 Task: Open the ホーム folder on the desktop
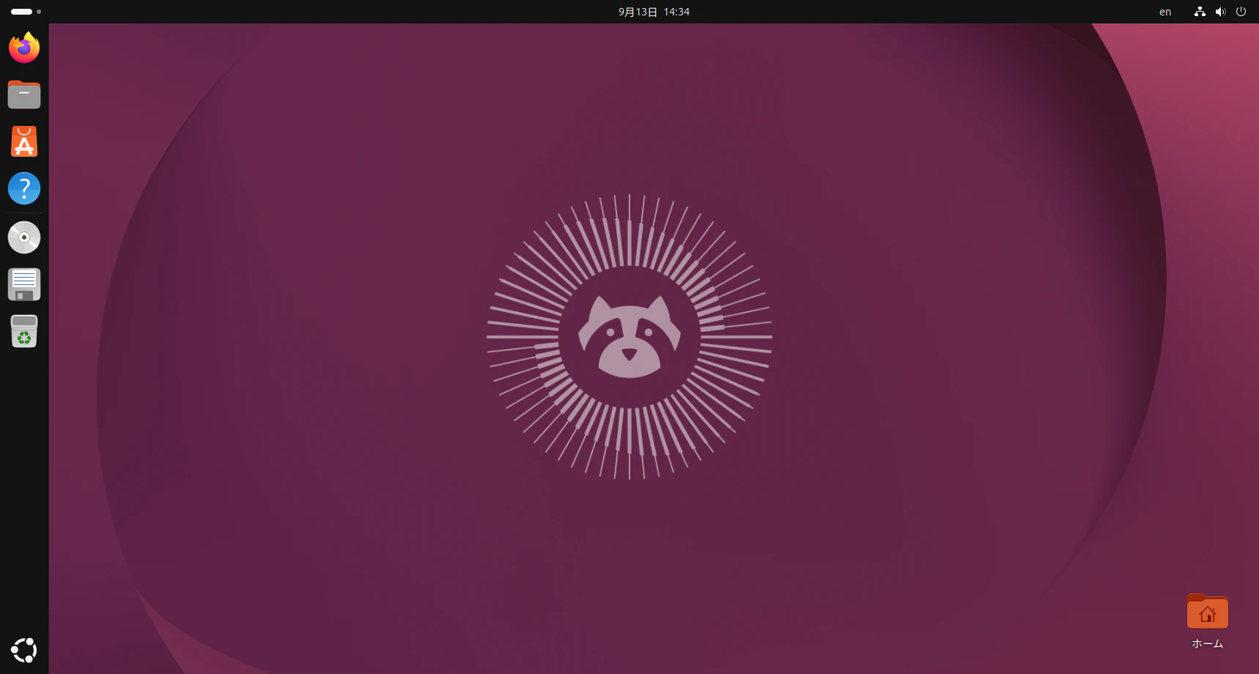1208,622
